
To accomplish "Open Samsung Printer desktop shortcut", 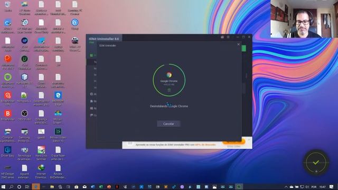I will point(24,135).
